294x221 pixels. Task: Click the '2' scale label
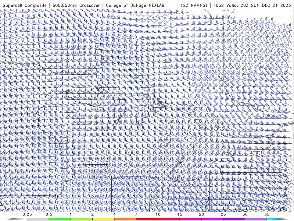tap(93, 214)
